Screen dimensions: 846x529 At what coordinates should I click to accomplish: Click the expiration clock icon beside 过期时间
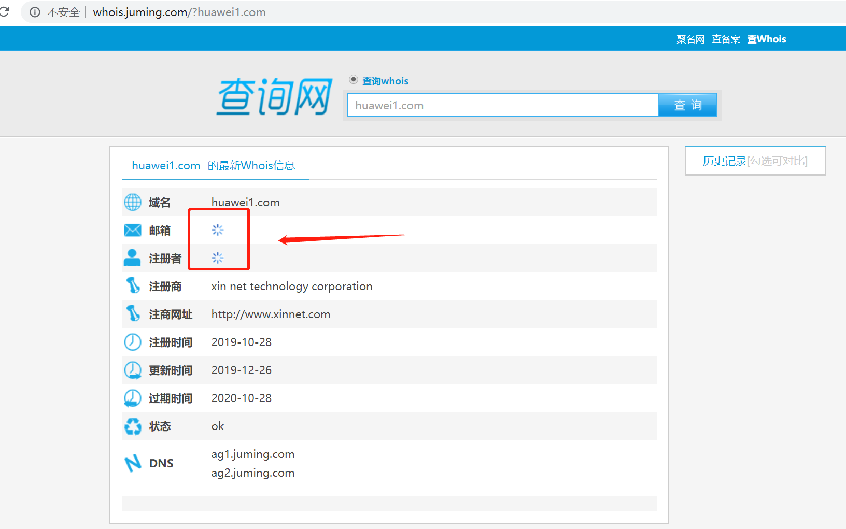coord(133,398)
